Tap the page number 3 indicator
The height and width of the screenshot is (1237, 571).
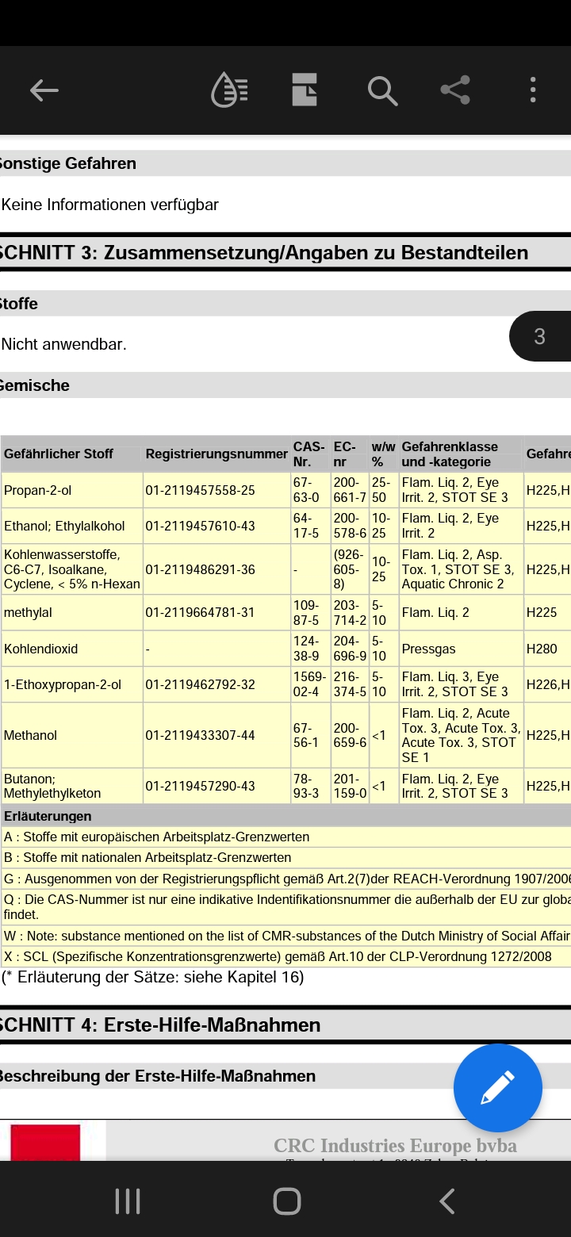[540, 336]
